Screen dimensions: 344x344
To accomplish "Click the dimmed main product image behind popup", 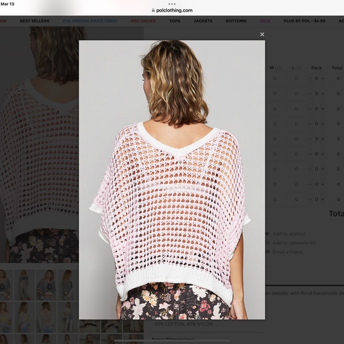I will click(39, 145).
